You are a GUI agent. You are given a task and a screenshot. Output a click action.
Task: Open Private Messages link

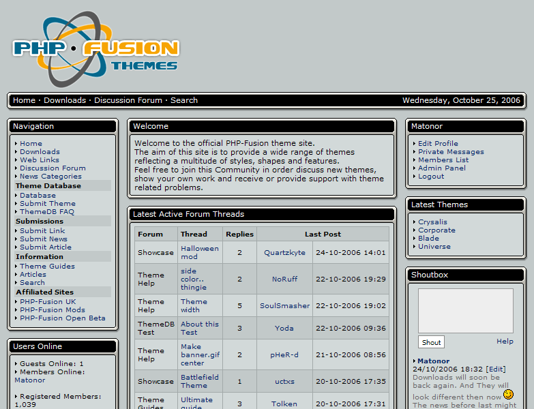451,152
